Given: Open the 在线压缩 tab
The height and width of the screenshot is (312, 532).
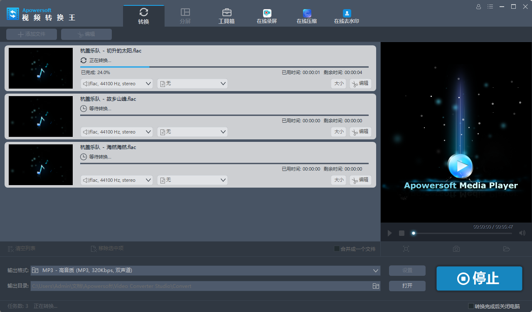Looking at the screenshot, I should (307, 16).
